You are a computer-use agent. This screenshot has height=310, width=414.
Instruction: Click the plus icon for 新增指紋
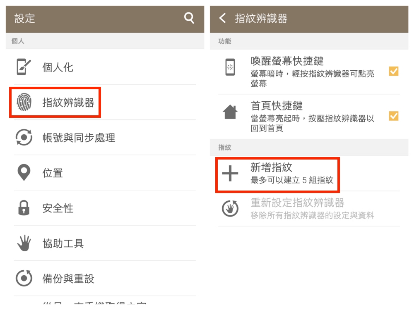point(230,173)
